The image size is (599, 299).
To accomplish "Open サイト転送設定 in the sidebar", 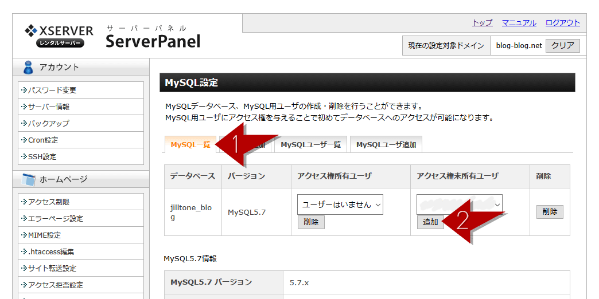I will [81, 269].
